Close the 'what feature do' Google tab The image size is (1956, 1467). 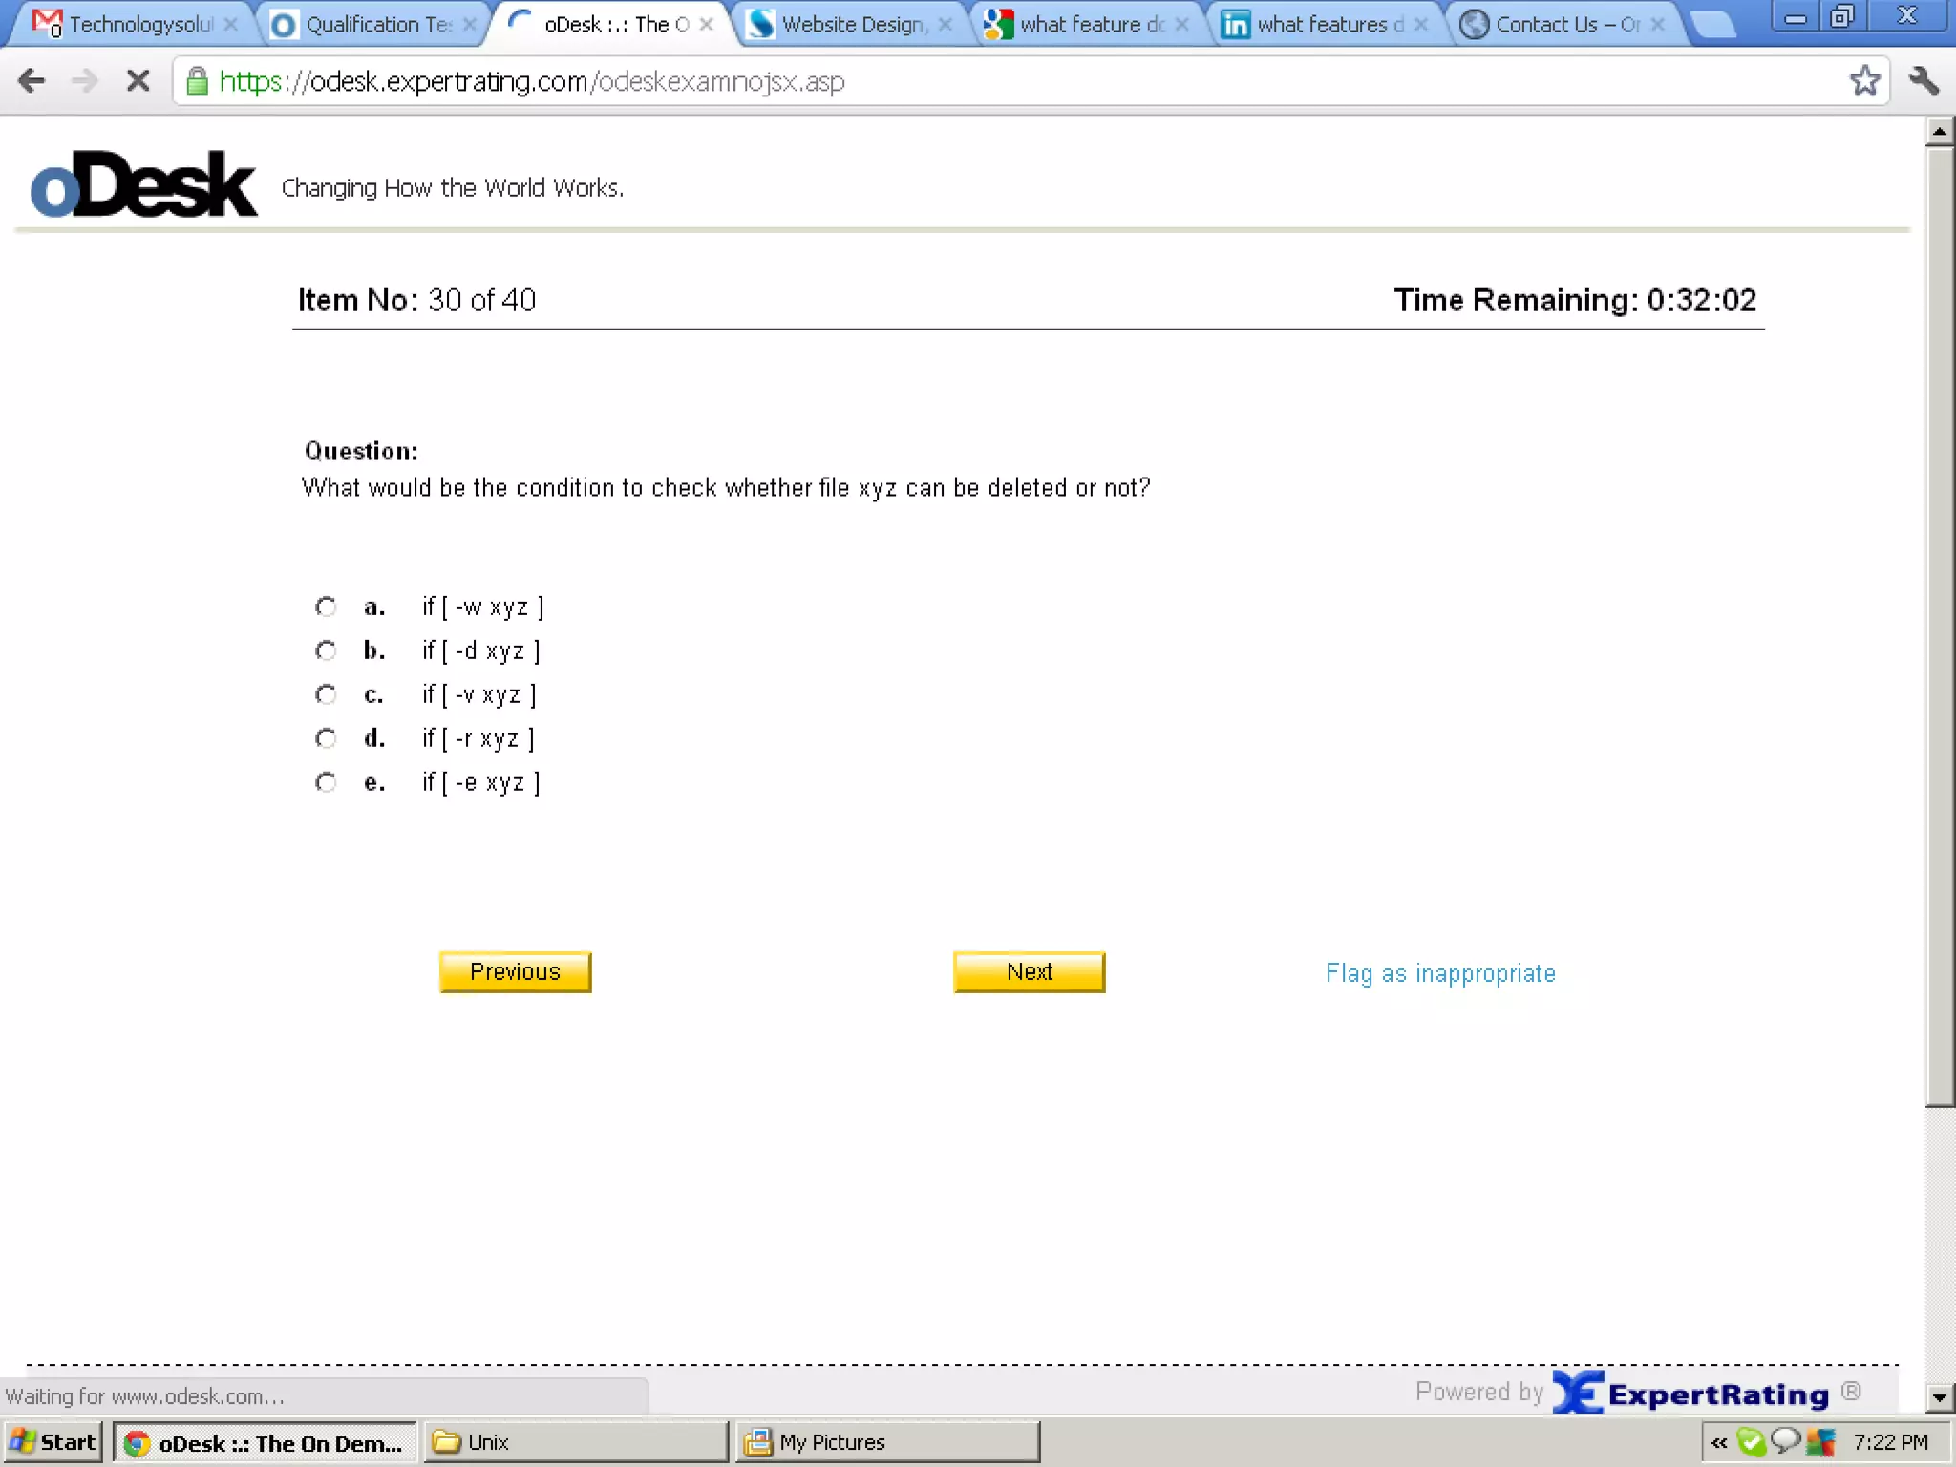(x=1182, y=25)
